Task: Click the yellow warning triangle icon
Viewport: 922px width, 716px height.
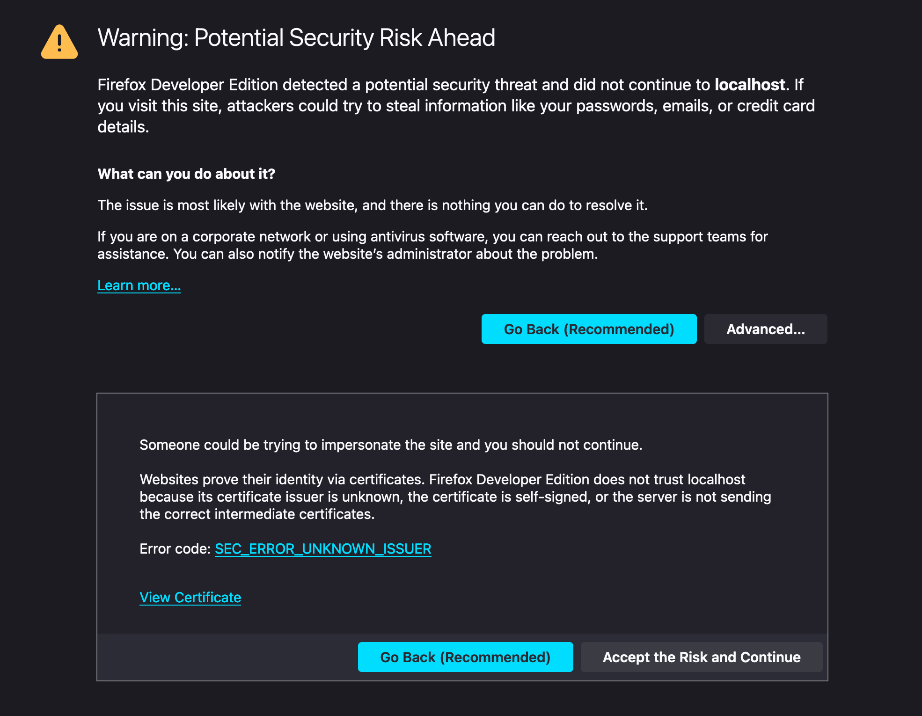Action: [59, 42]
